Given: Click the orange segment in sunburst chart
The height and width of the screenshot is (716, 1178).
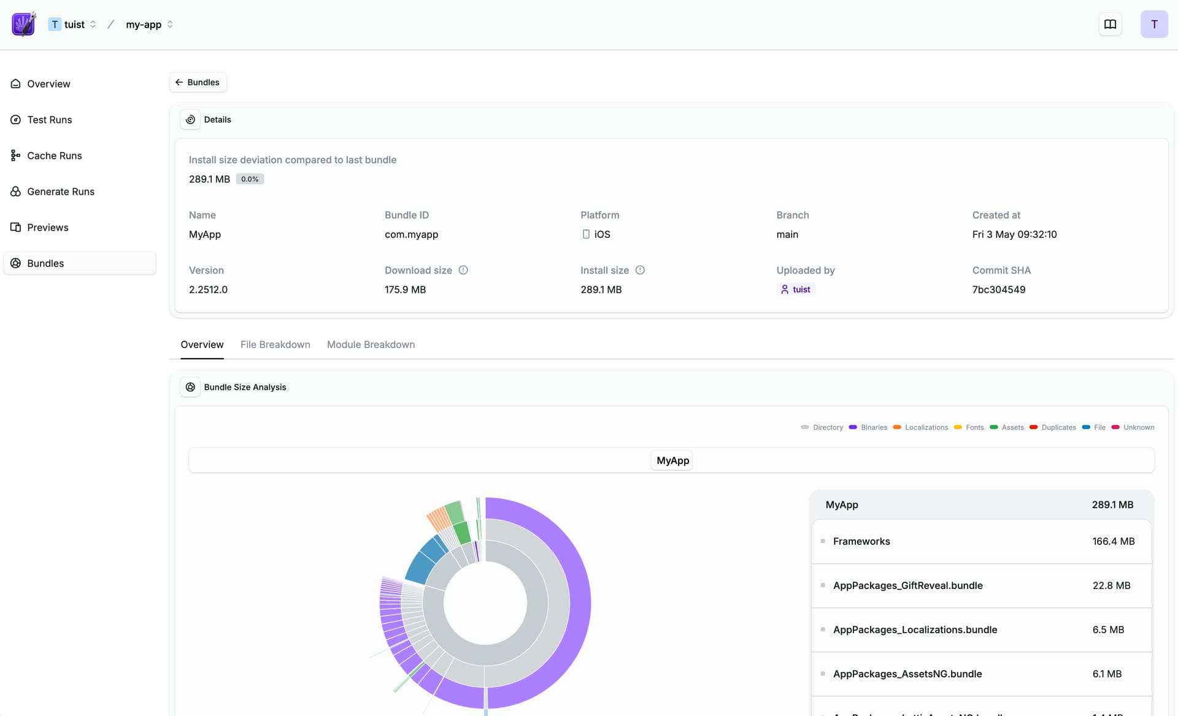Looking at the screenshot, I should (x=439, y=519).
